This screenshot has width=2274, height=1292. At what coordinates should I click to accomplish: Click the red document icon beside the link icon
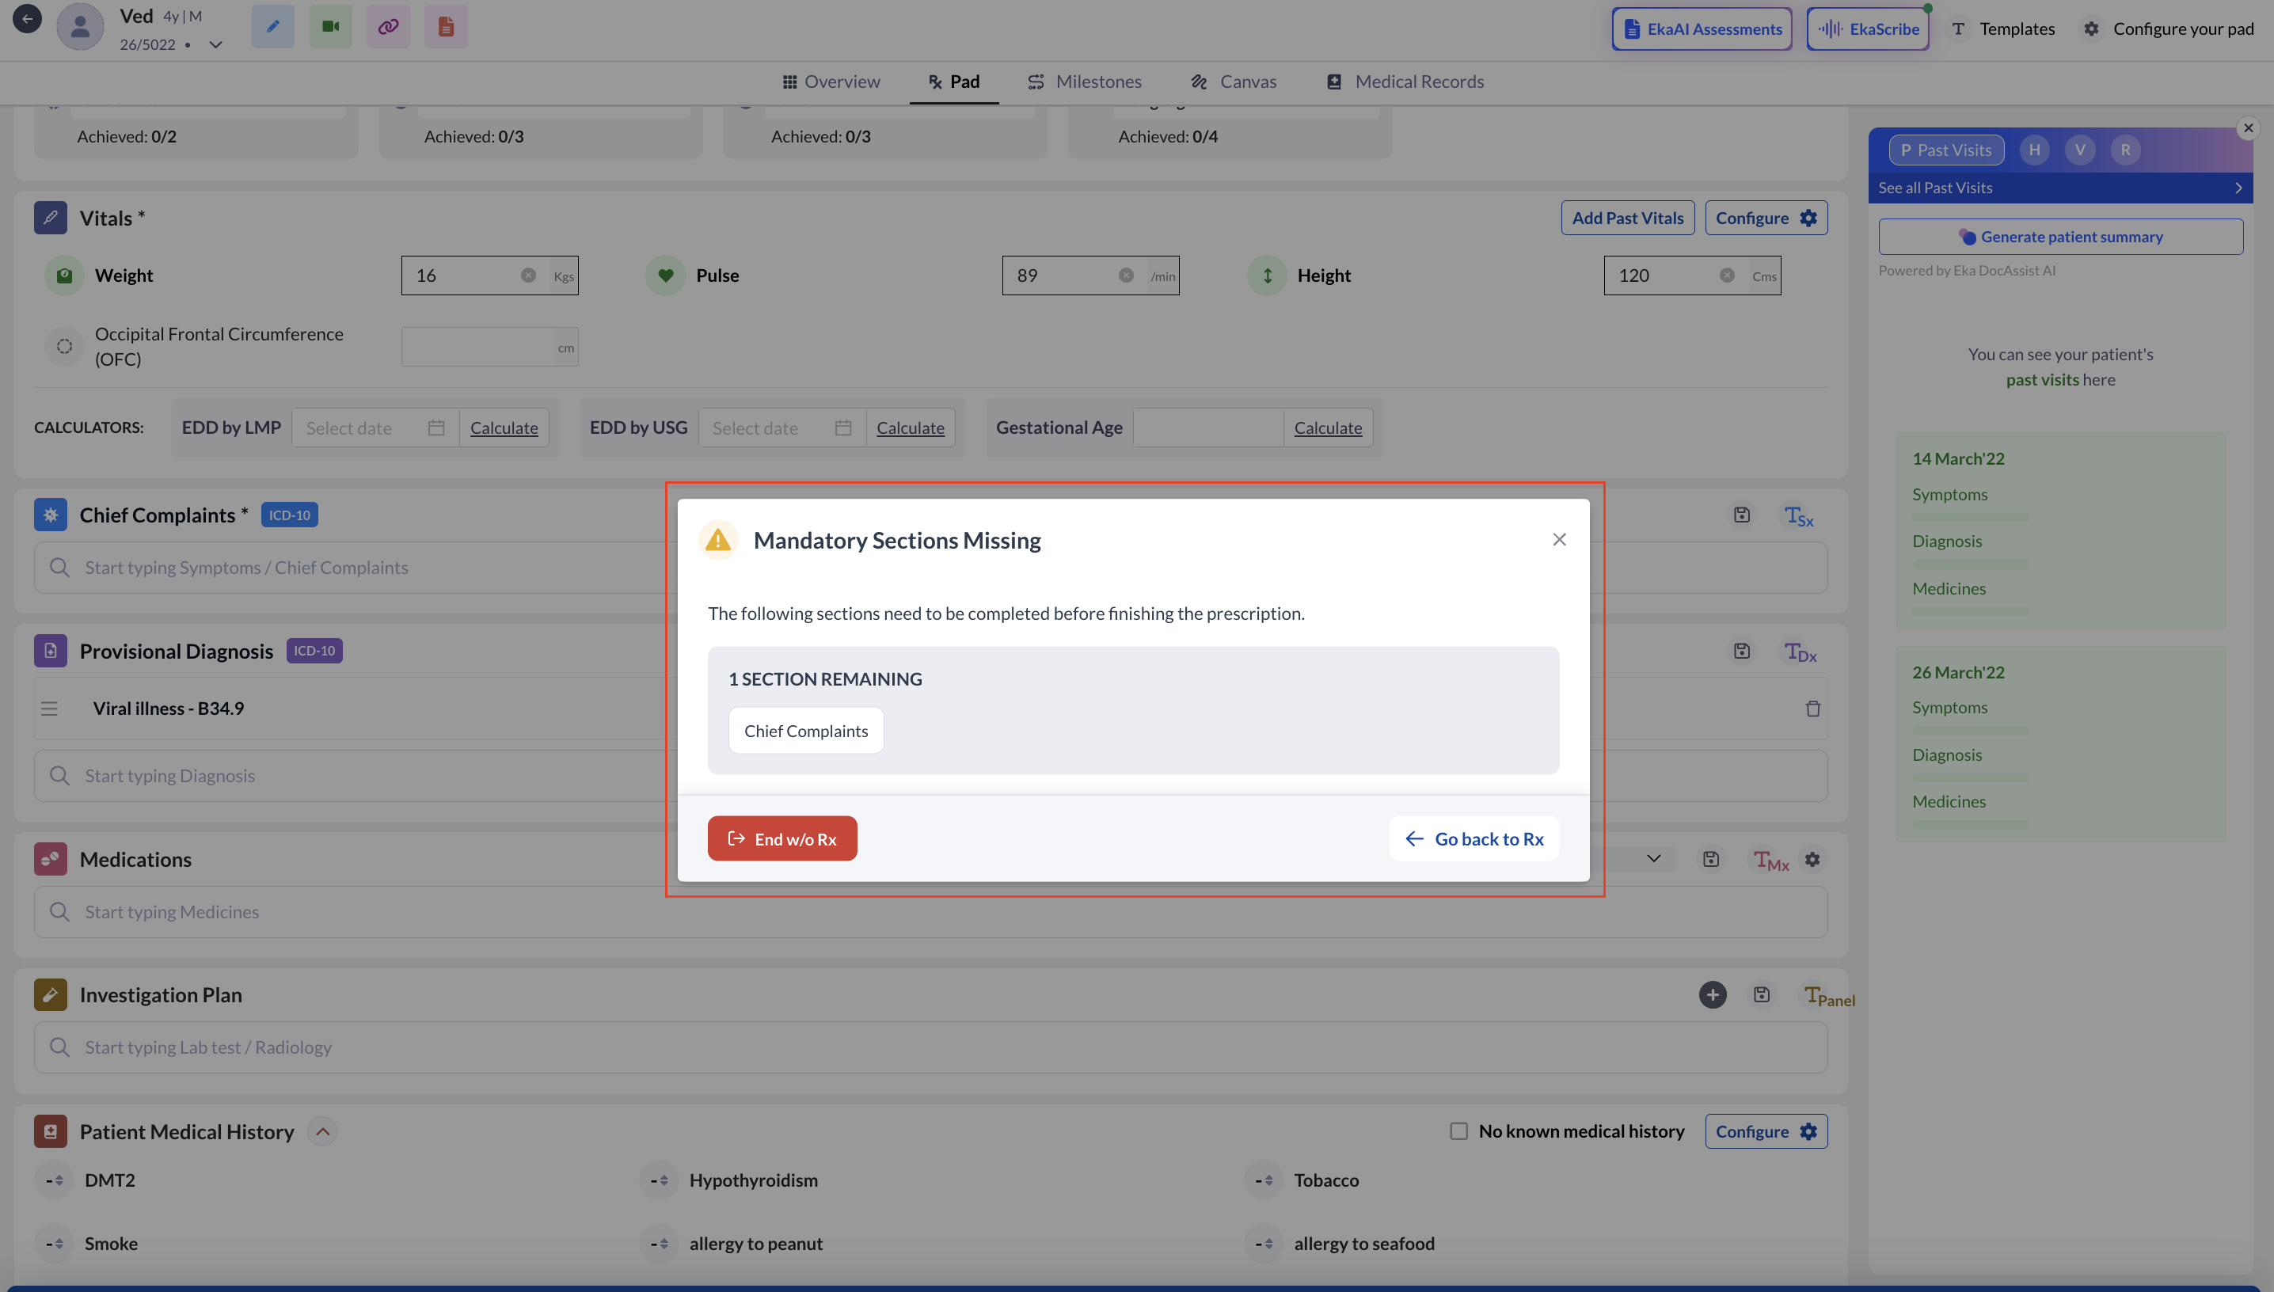coord(446,27)
